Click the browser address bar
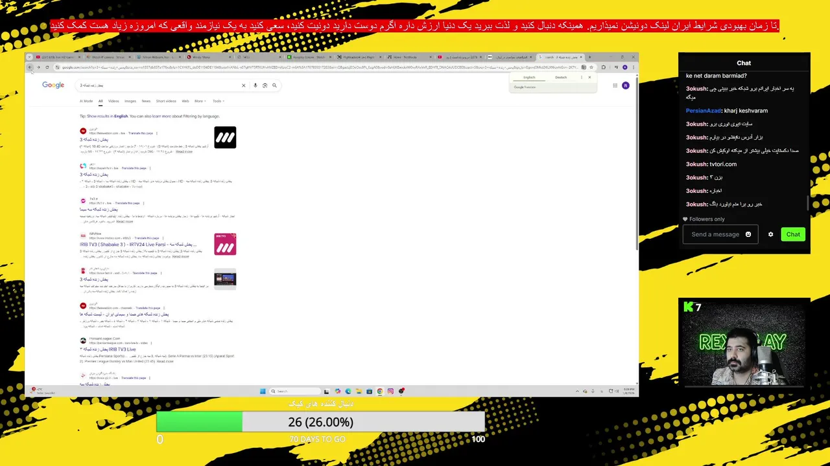 [x=318, y=67]
